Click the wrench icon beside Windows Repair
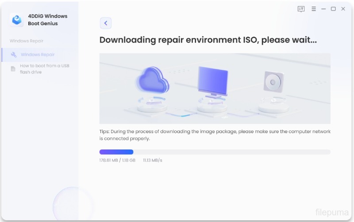The height and width of the screenshot is (222, 354). (14, 55)
